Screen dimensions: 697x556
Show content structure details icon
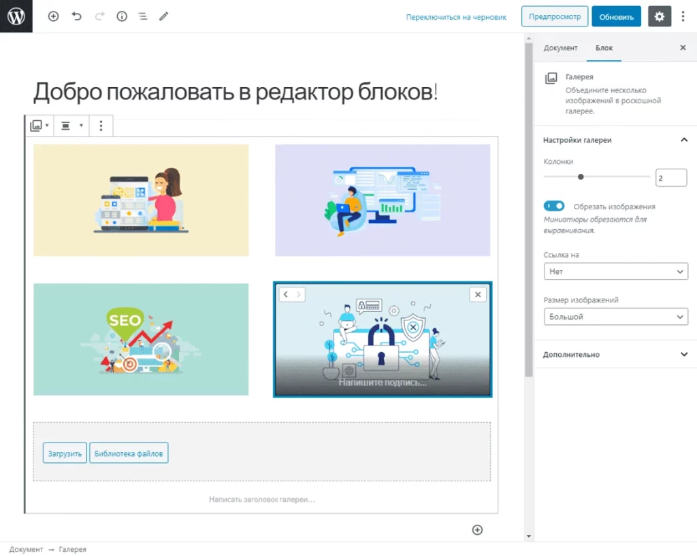121,16
